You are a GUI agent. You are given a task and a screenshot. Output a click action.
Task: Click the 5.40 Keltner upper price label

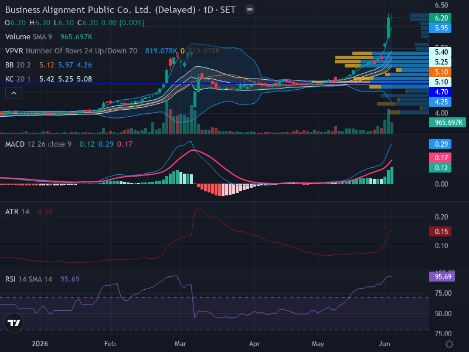(440, 52)
